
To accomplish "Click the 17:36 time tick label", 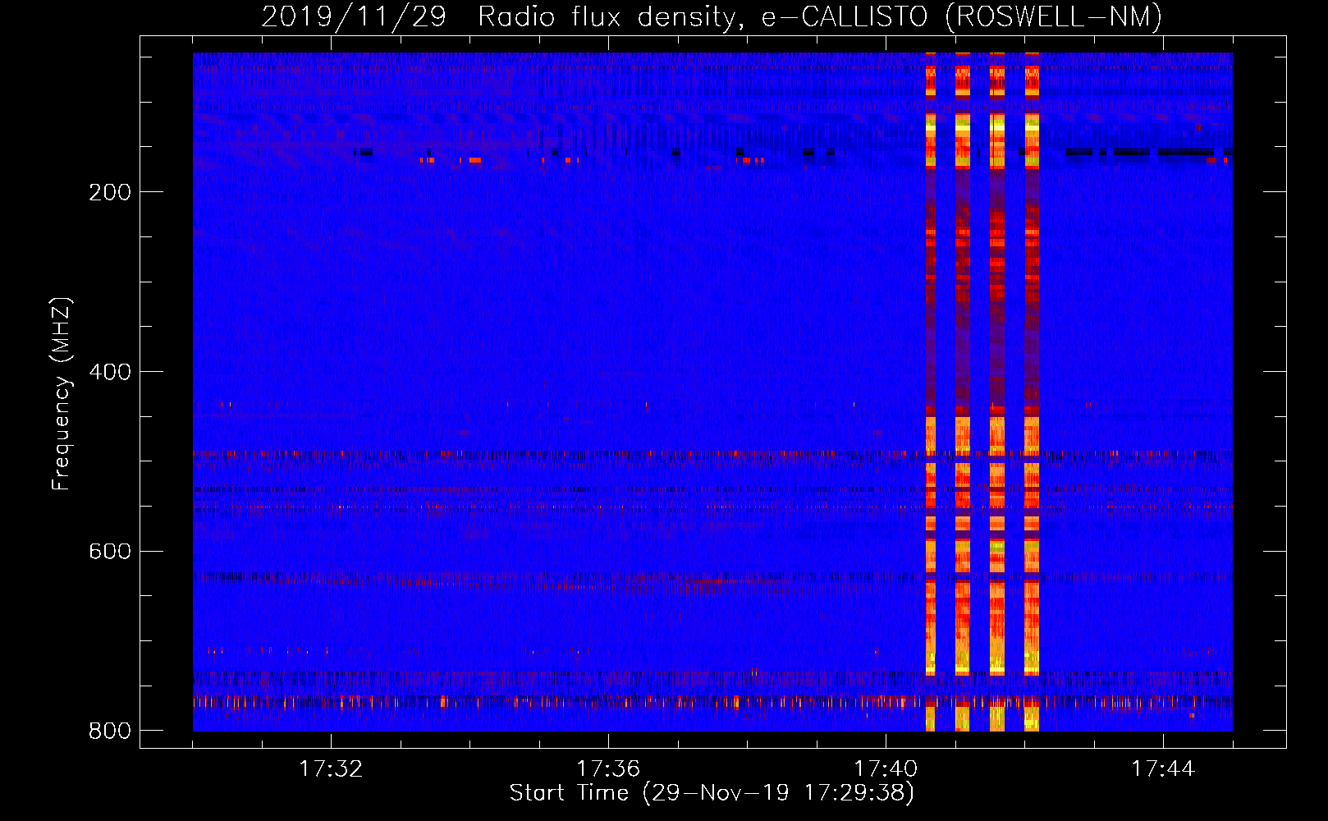I will pos(608,769).
